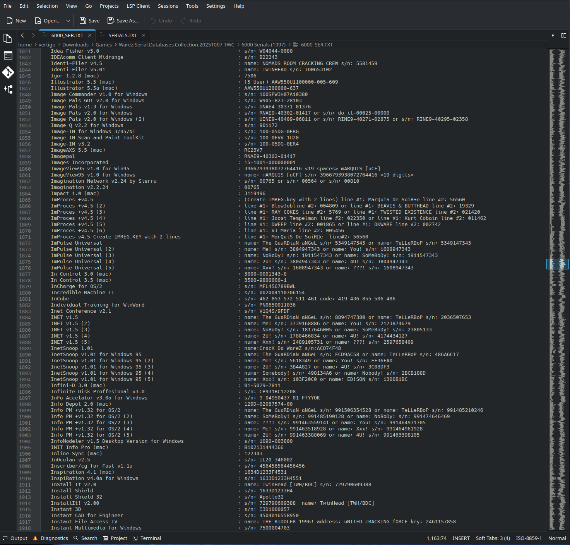Undo the last edit

tap(161, 21)
